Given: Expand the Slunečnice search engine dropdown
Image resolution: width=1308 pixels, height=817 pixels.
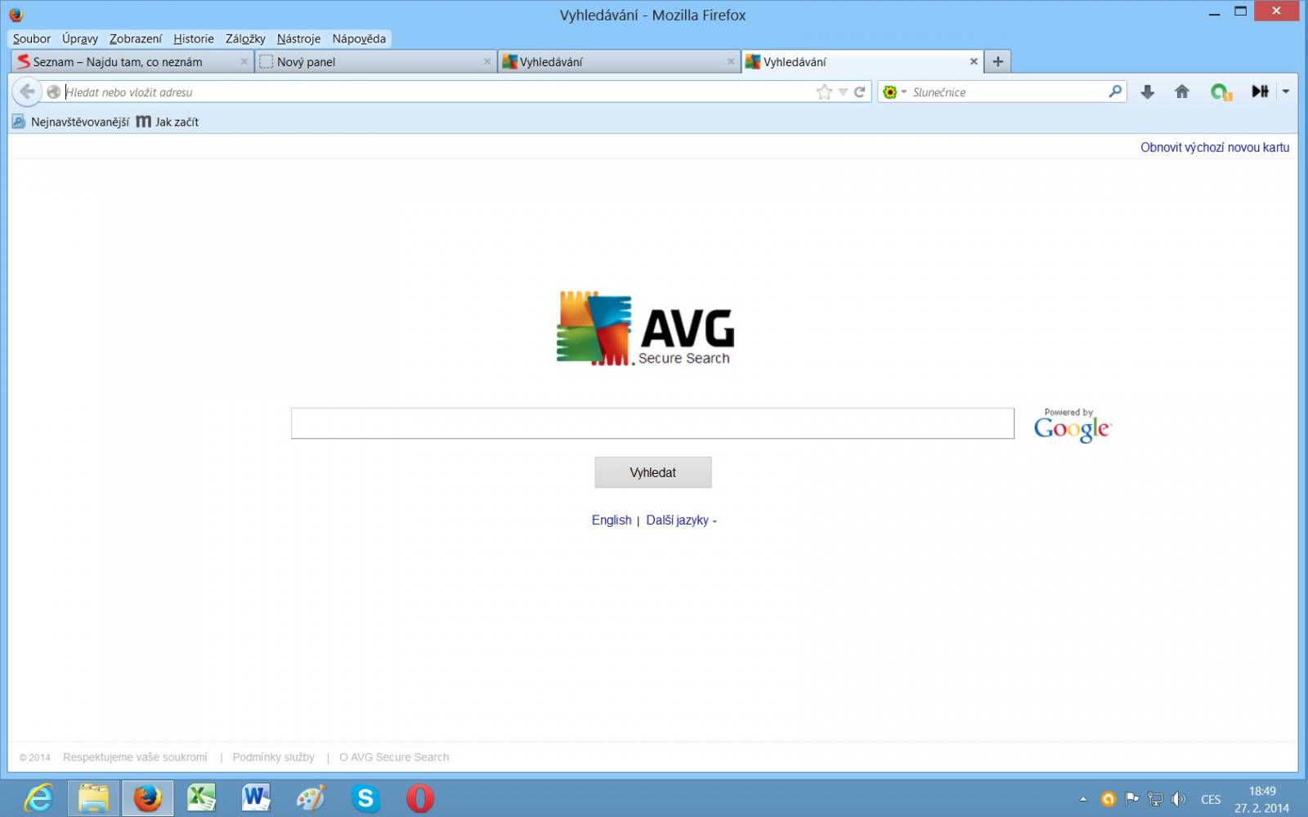Looking at the screenshot, I should pos(895,92).
